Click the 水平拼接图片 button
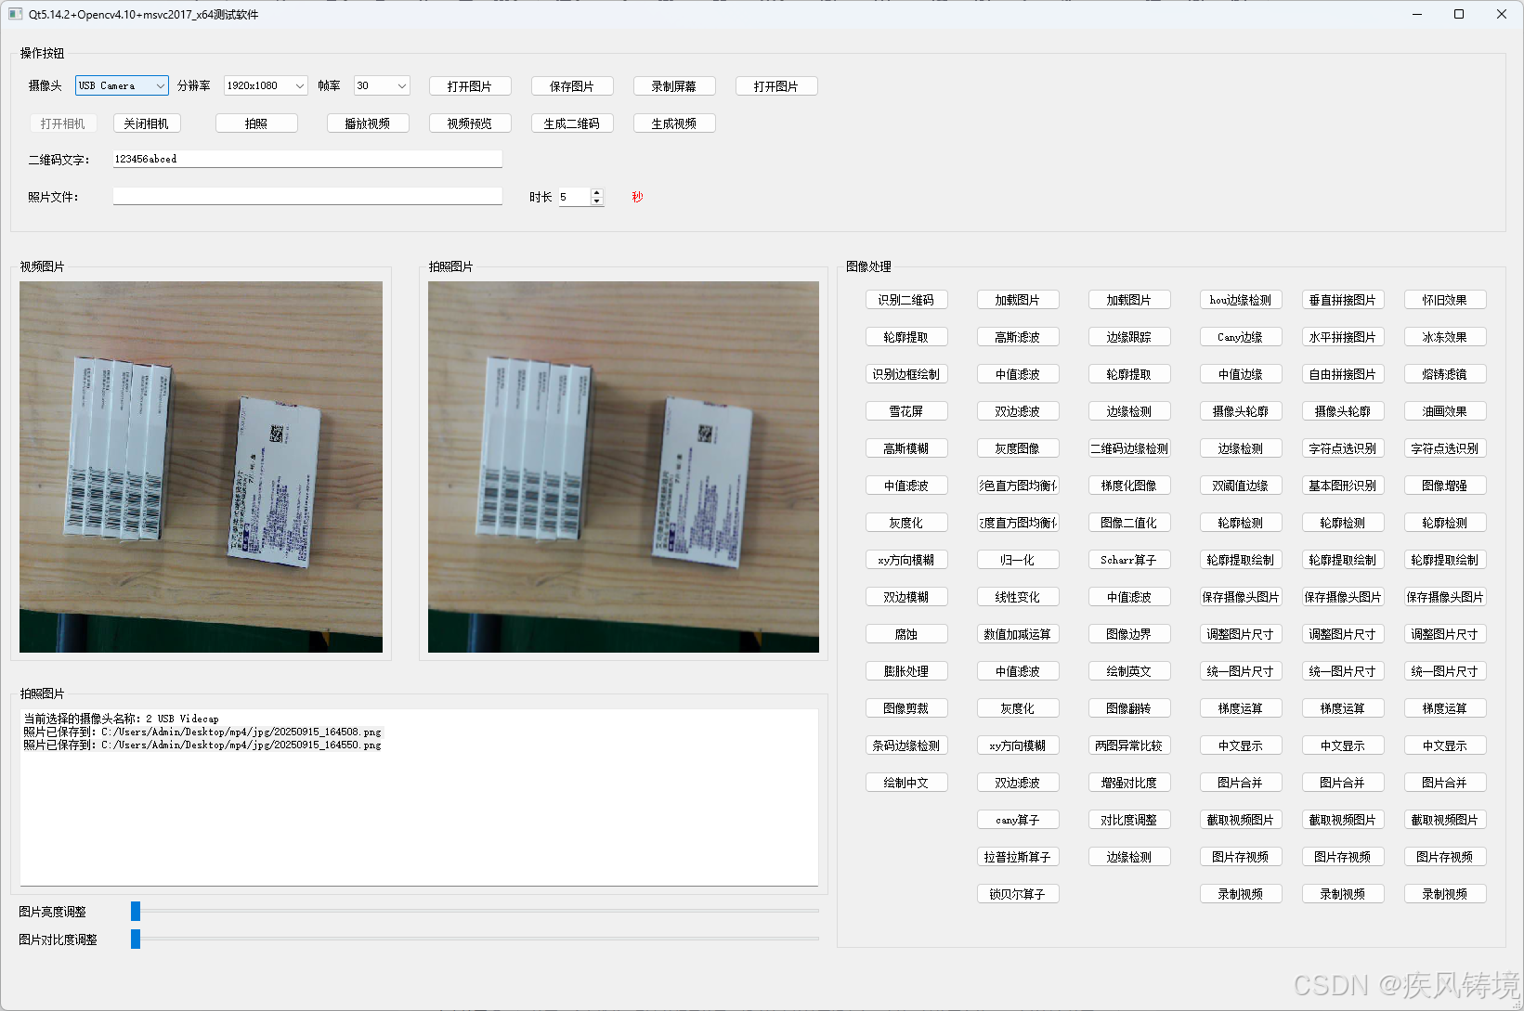This screenshot has height=1011, width=1524. point(1343,337)
